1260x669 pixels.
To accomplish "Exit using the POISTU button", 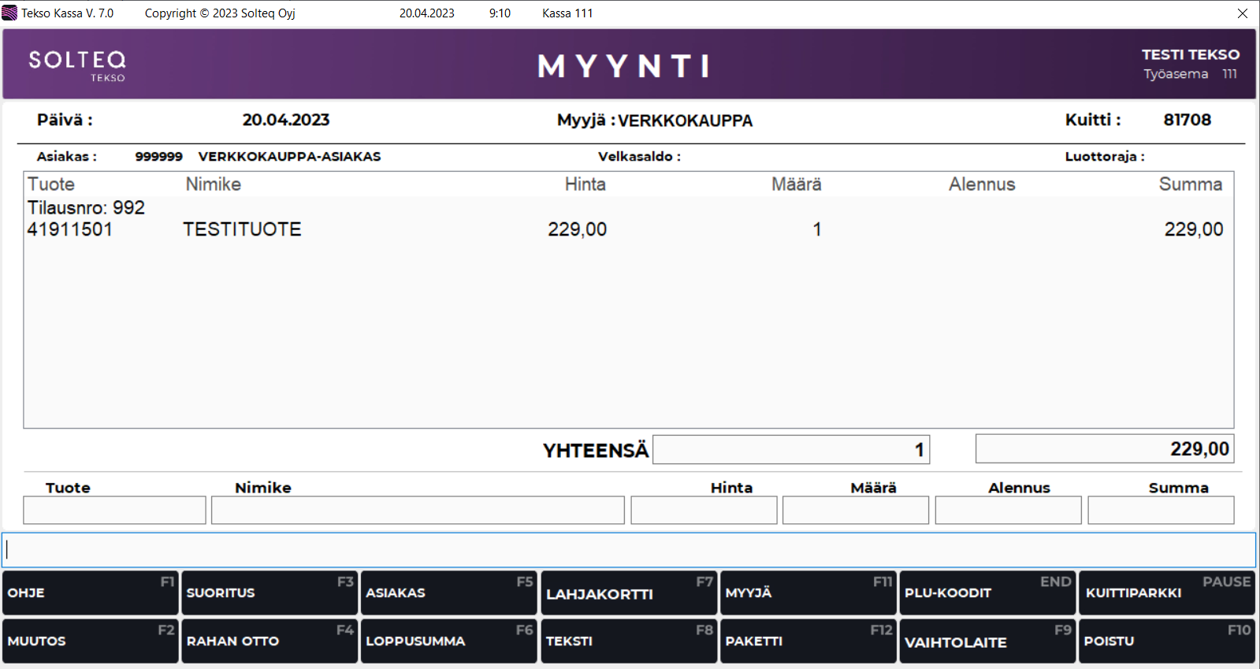I will (1166, 641).
